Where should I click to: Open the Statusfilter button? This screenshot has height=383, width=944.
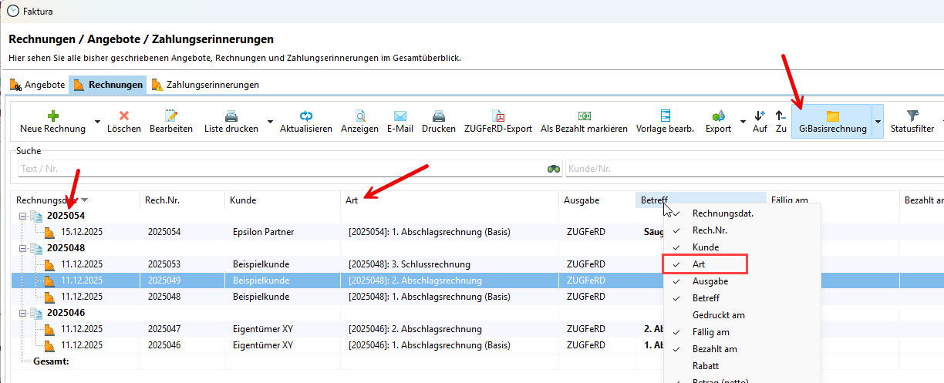912,122
